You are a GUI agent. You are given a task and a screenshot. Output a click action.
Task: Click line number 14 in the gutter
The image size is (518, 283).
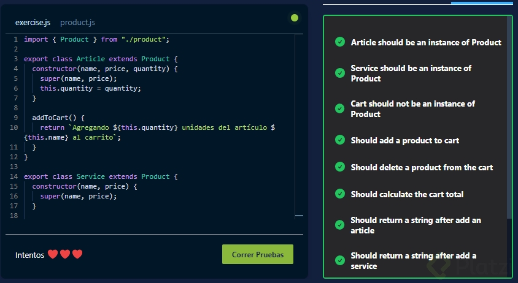coord(15,176)
